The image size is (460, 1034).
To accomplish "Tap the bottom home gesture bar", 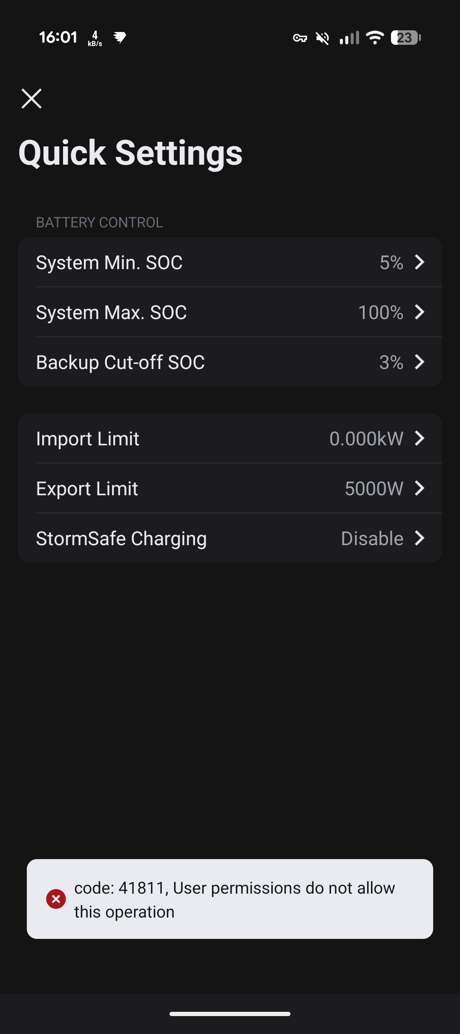I will point(230,1014).
